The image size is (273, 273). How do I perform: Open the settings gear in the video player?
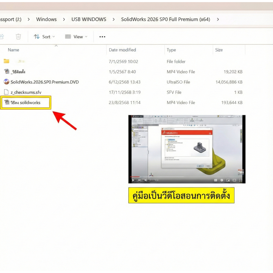coord(222,180)
